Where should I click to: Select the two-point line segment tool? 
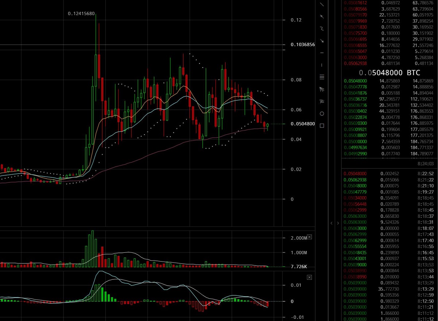click(x=322, y=17)
